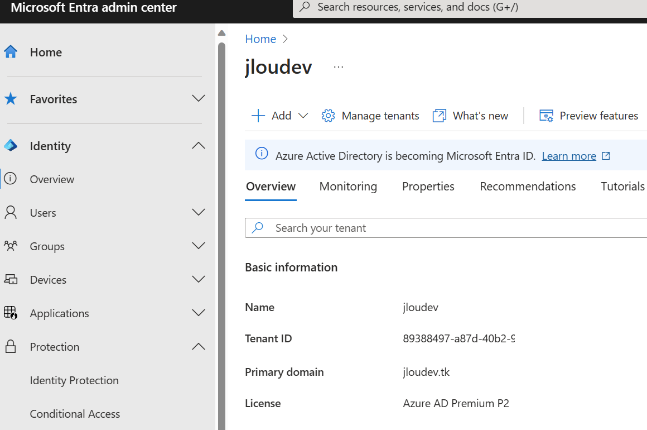
Task: Click the What's new external-link icon
Action: [440, 116]
